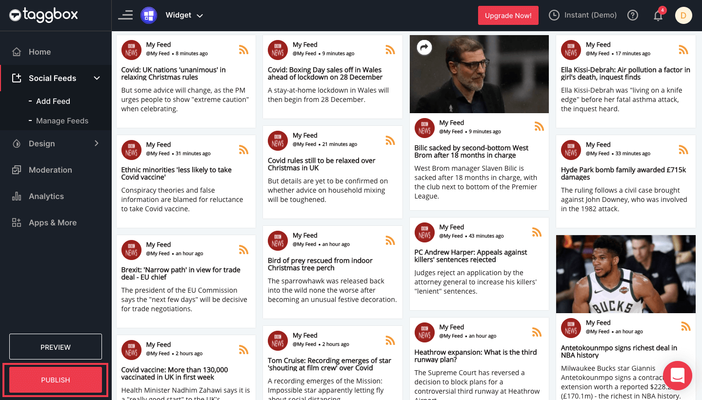Open the Instant (Demo) plan indicator
This screenshot has height=400, width=702.
(x=583, y=15)
